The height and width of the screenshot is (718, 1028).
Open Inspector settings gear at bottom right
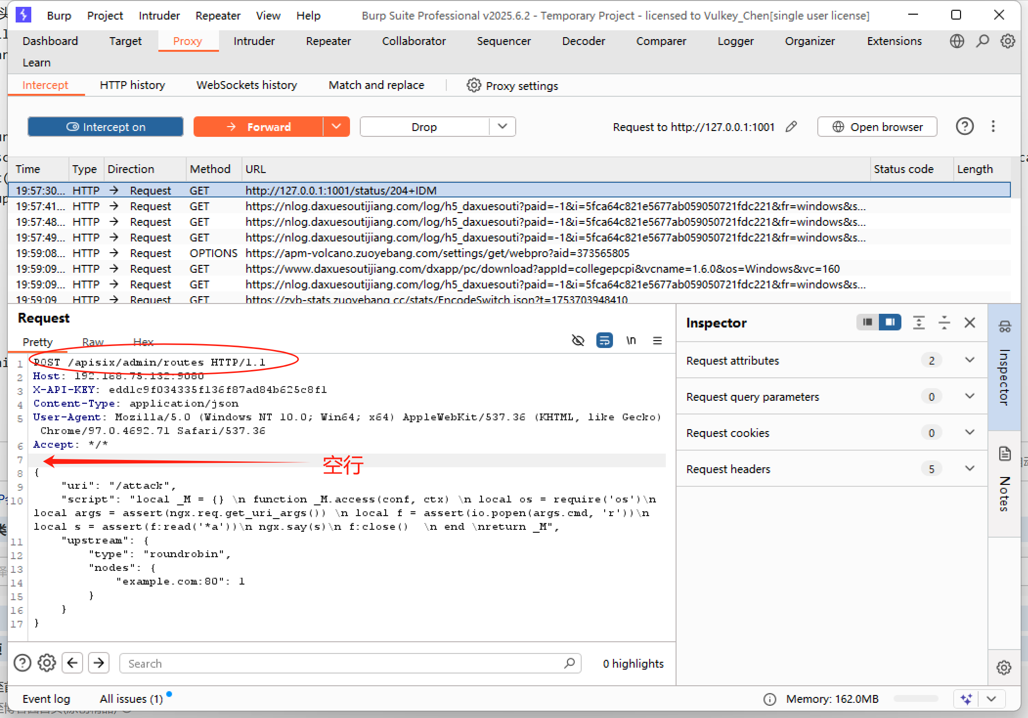tap(1004, 667)
